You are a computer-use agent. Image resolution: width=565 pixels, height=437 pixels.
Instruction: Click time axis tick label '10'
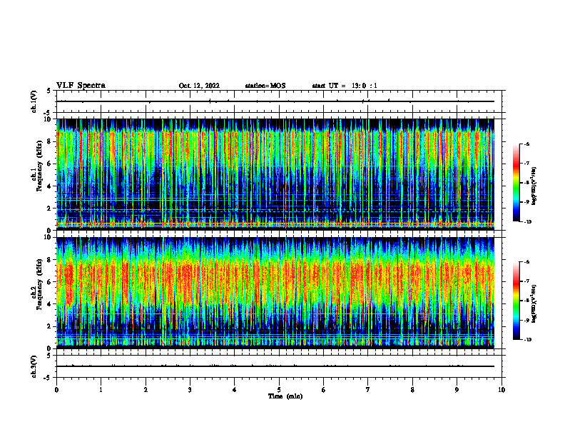[x=502, y=390]
